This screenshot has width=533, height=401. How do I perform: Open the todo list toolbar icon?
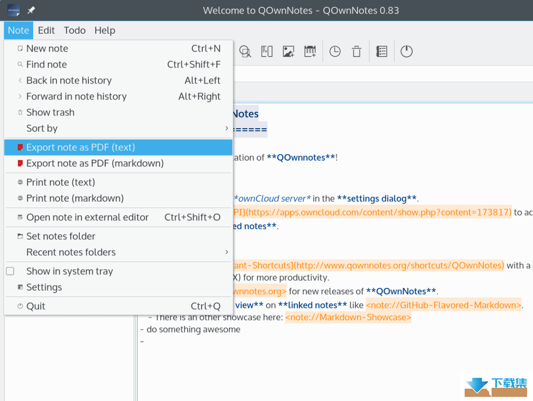click(x=381, y=52)
